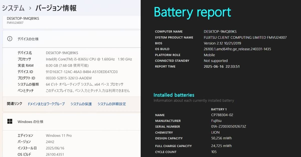Go back to システム in the breadcrumb
The height and width of the screenshot is (157, 301).
tap(13, 8)
